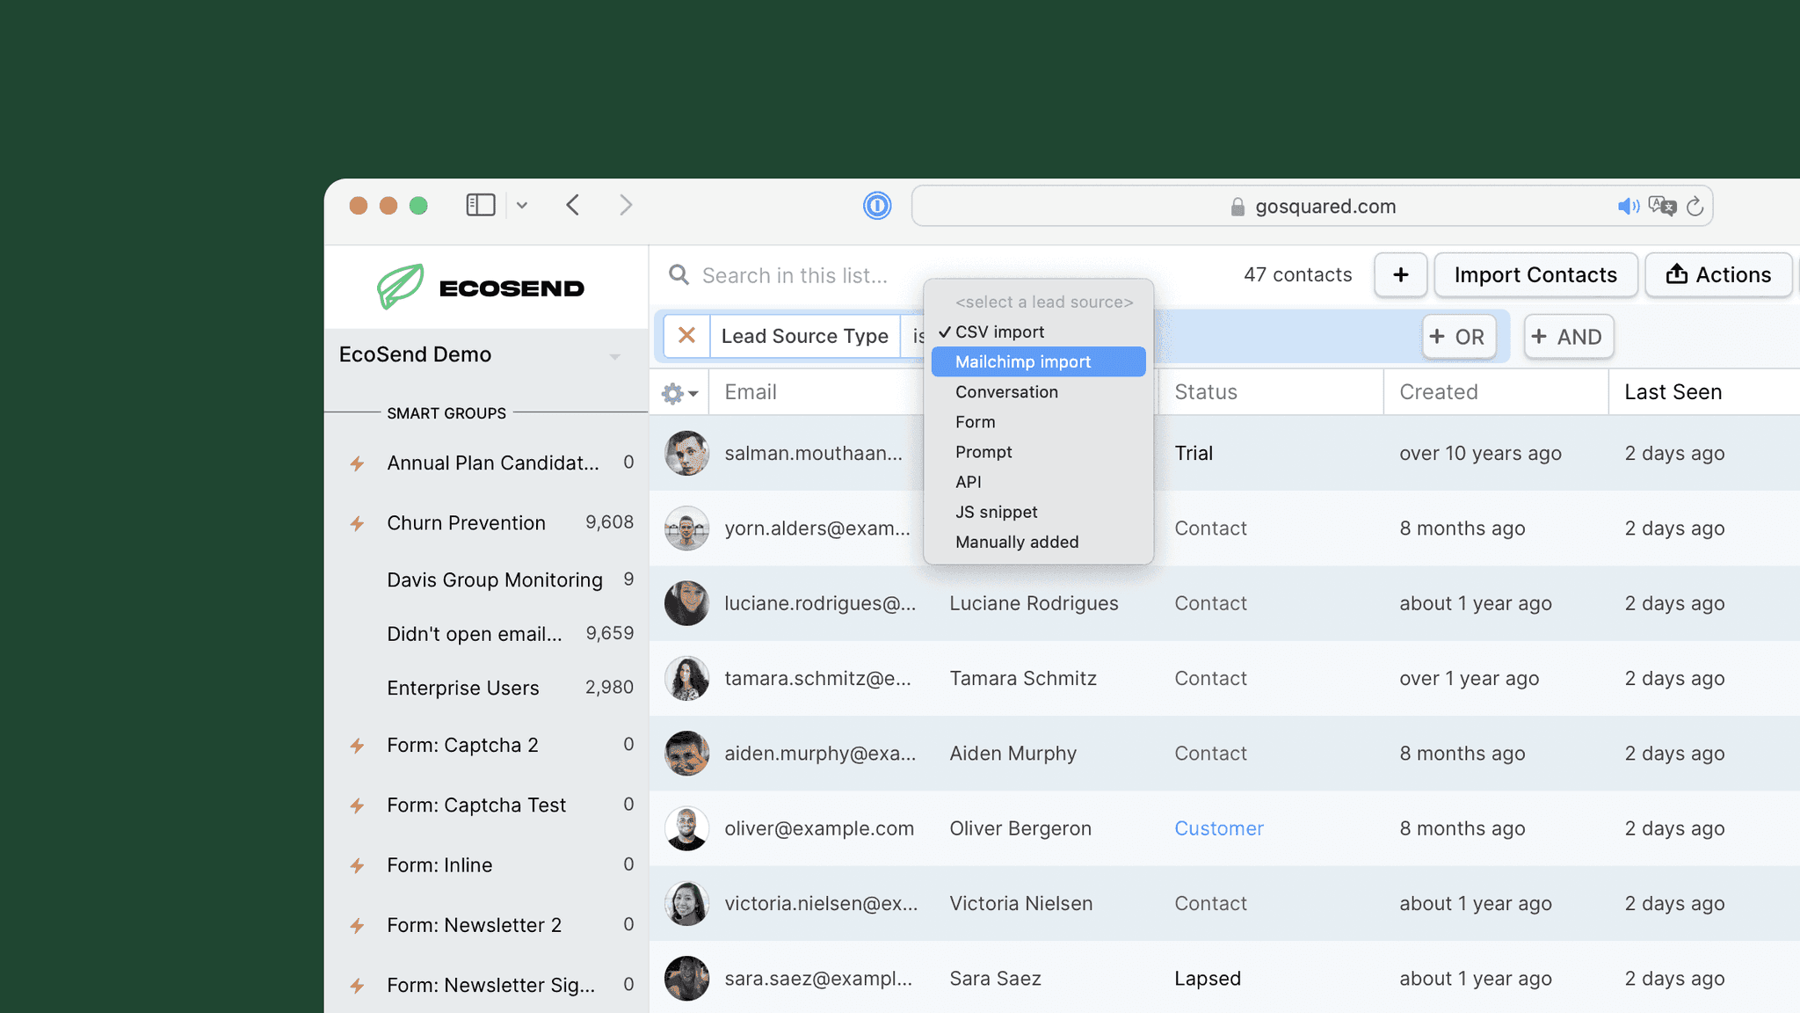The width and height of the screenshot is (1800, 1013).
Task: Add an AND filter condition
Action: coord(1569,337)
